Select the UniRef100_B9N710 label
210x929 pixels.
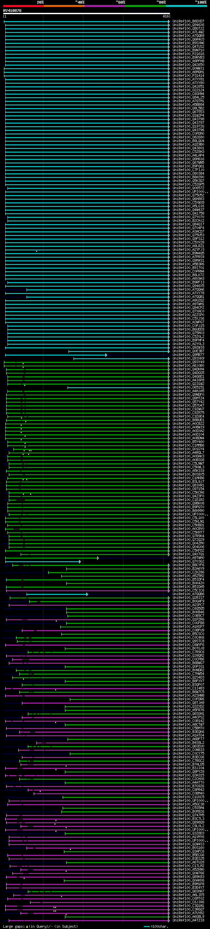tap(188, 50)
